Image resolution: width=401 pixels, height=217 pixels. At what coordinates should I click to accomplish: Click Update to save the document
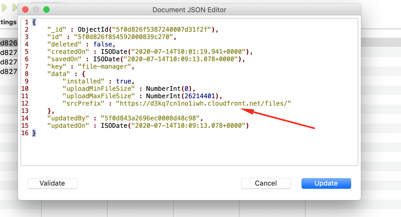[x=326, y=183]
